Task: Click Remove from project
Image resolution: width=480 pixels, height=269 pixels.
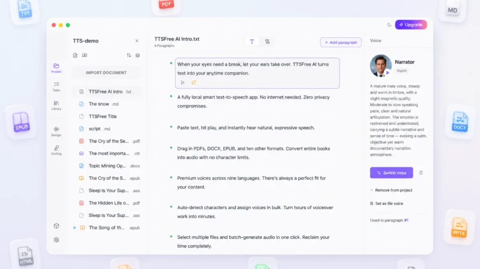Action: (x=391, y=190)
